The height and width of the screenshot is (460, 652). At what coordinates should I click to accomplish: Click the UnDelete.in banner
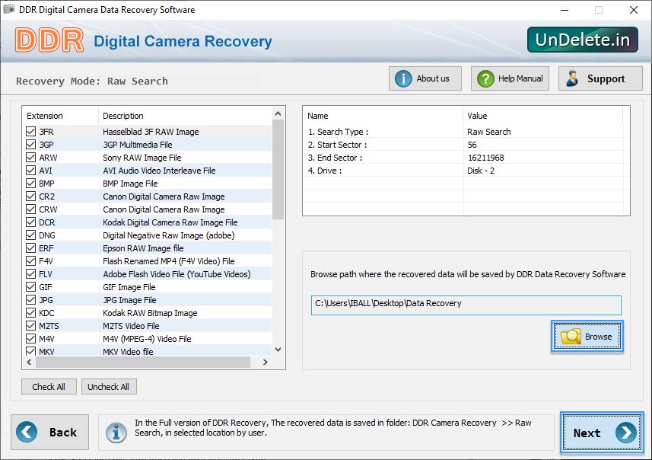583,40
